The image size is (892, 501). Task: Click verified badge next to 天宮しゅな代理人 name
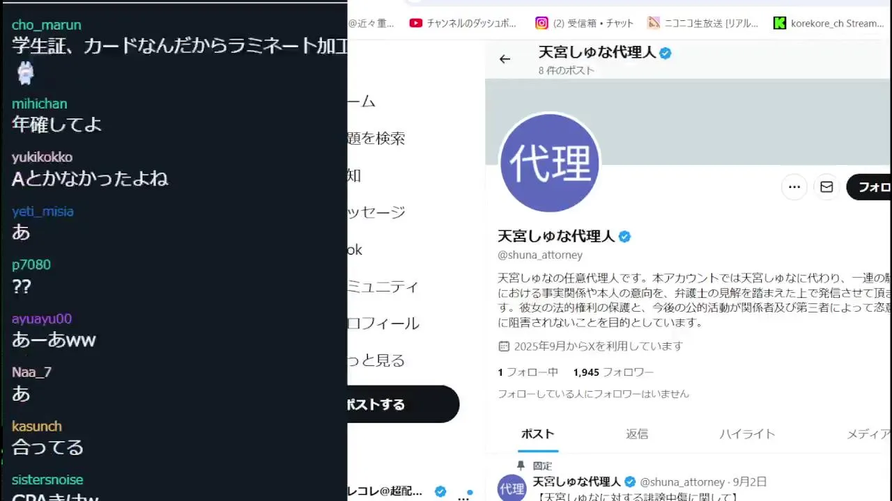click(624, 237)
